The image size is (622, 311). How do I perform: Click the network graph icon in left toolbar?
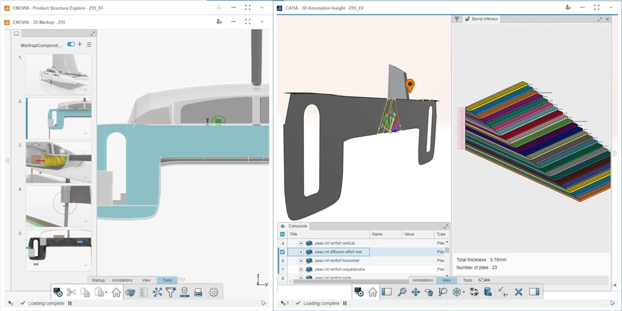(157, 292)
